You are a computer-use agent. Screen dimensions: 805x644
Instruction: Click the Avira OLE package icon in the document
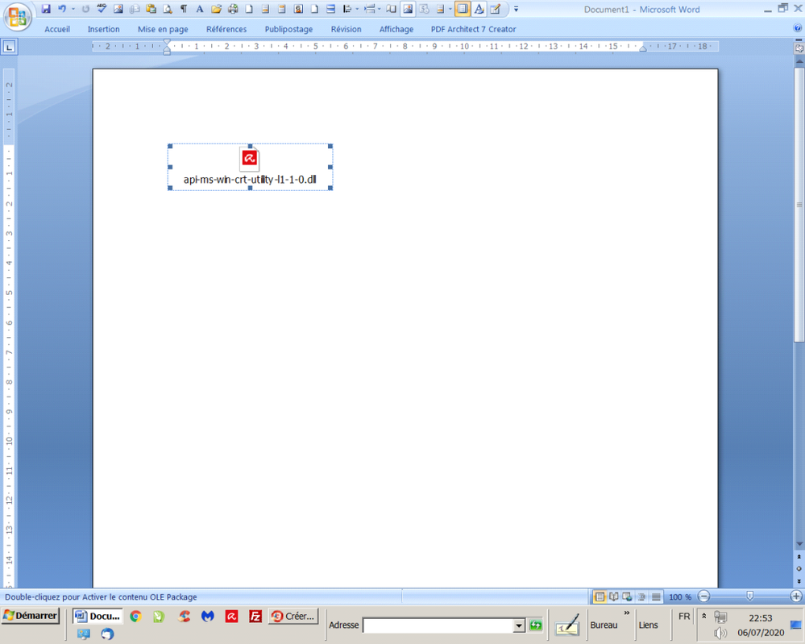250,158
